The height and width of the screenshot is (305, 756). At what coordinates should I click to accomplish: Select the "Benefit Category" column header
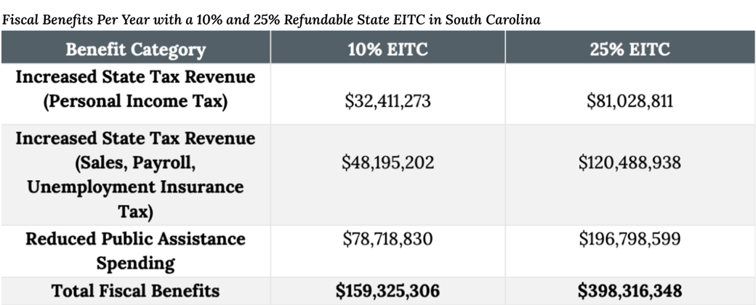click(135, 49)
